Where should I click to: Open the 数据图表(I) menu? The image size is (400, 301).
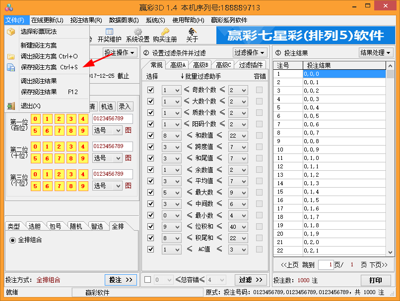pyautogui.click(x=124, y=20)
